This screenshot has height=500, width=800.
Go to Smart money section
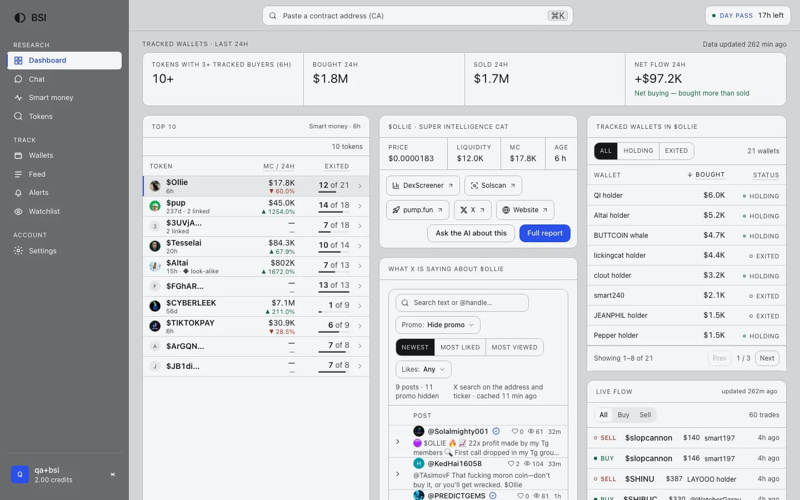pos(64,98)
